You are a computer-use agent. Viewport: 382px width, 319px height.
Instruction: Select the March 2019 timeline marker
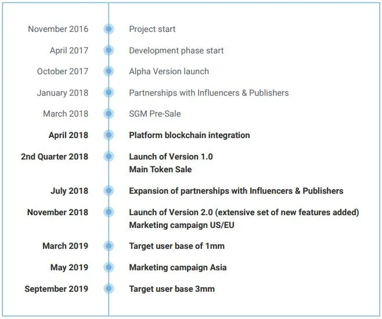(109, 246)
